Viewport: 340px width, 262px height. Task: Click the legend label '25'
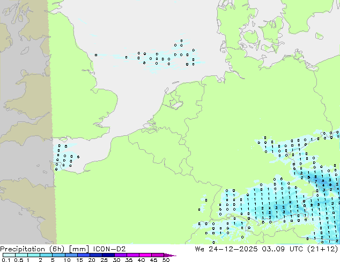tap(104, 260)
